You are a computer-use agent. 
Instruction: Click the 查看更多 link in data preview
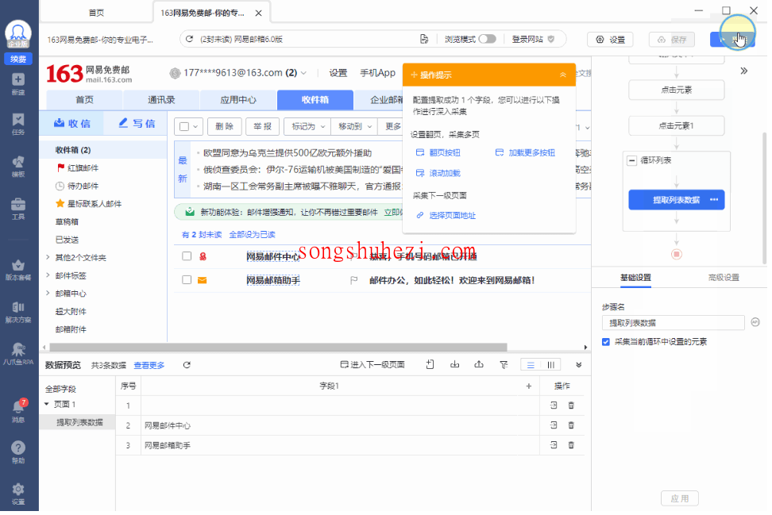pos(149,366)
